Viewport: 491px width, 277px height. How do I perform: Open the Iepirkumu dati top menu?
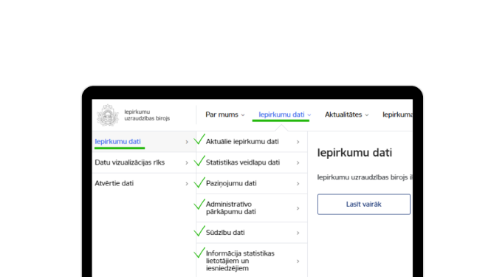tap(281, 114)
